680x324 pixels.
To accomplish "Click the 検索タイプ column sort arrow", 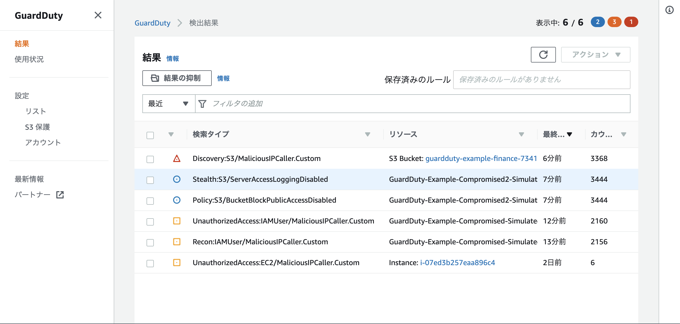I will (x=367, y=134).
